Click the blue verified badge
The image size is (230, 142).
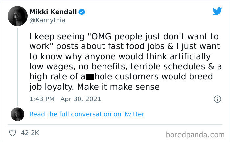(82, 12)
